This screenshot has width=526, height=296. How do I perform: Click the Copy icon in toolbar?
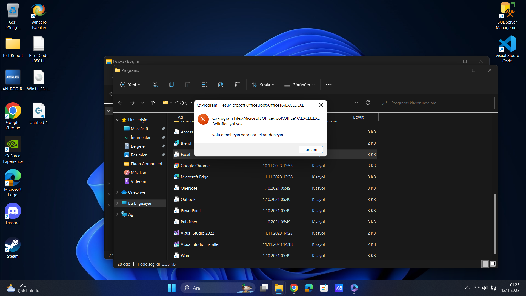[171, 85]
